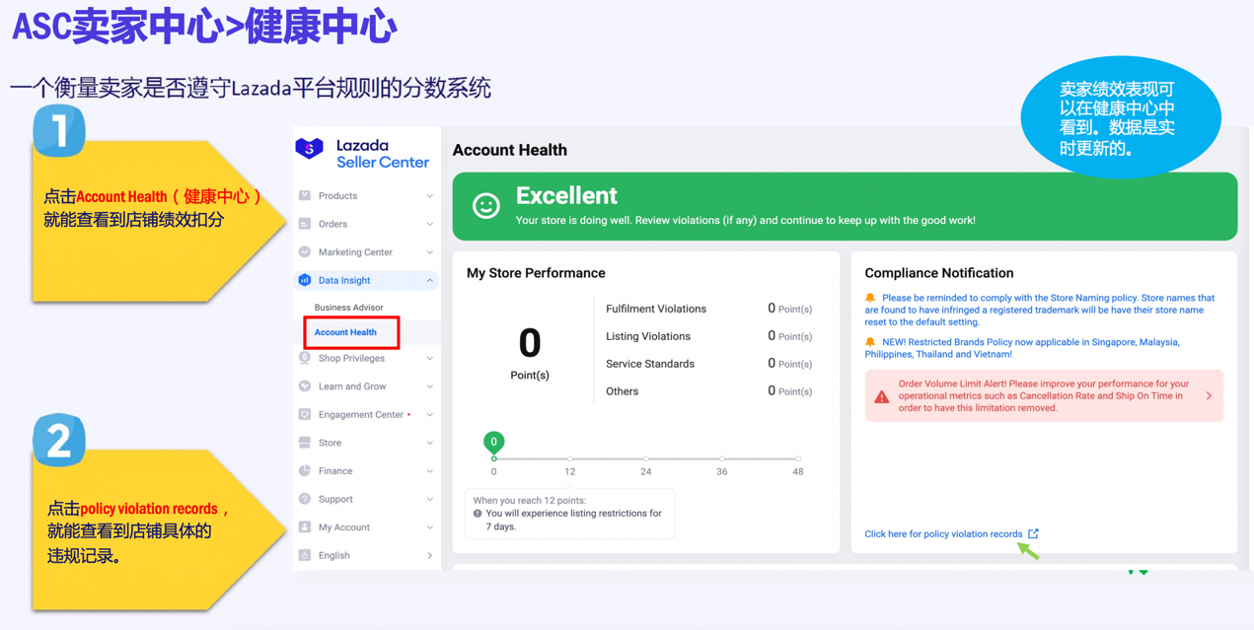Click the Compliance Notification heading
1254x630 pixels.
click(938, 273)
